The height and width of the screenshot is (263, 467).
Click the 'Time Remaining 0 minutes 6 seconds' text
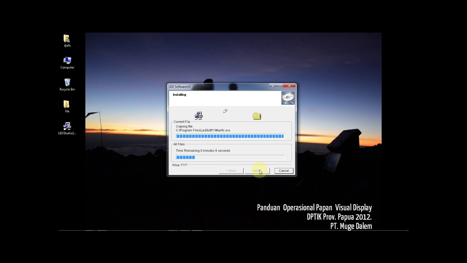203,150
